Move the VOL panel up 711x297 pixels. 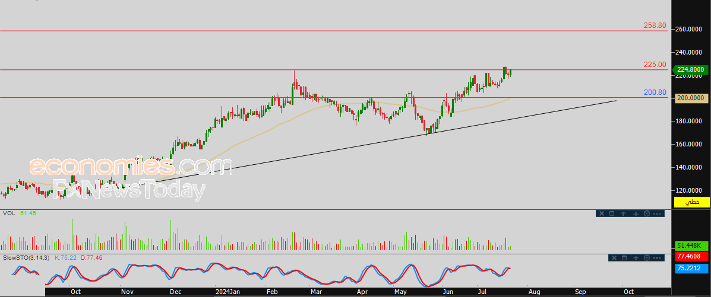click(x=624, y=213)
